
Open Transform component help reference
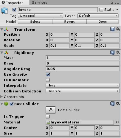click(112, 29)
